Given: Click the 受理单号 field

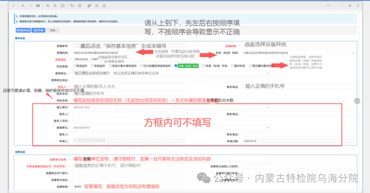Looking at the screenshot, I should 128,46.
